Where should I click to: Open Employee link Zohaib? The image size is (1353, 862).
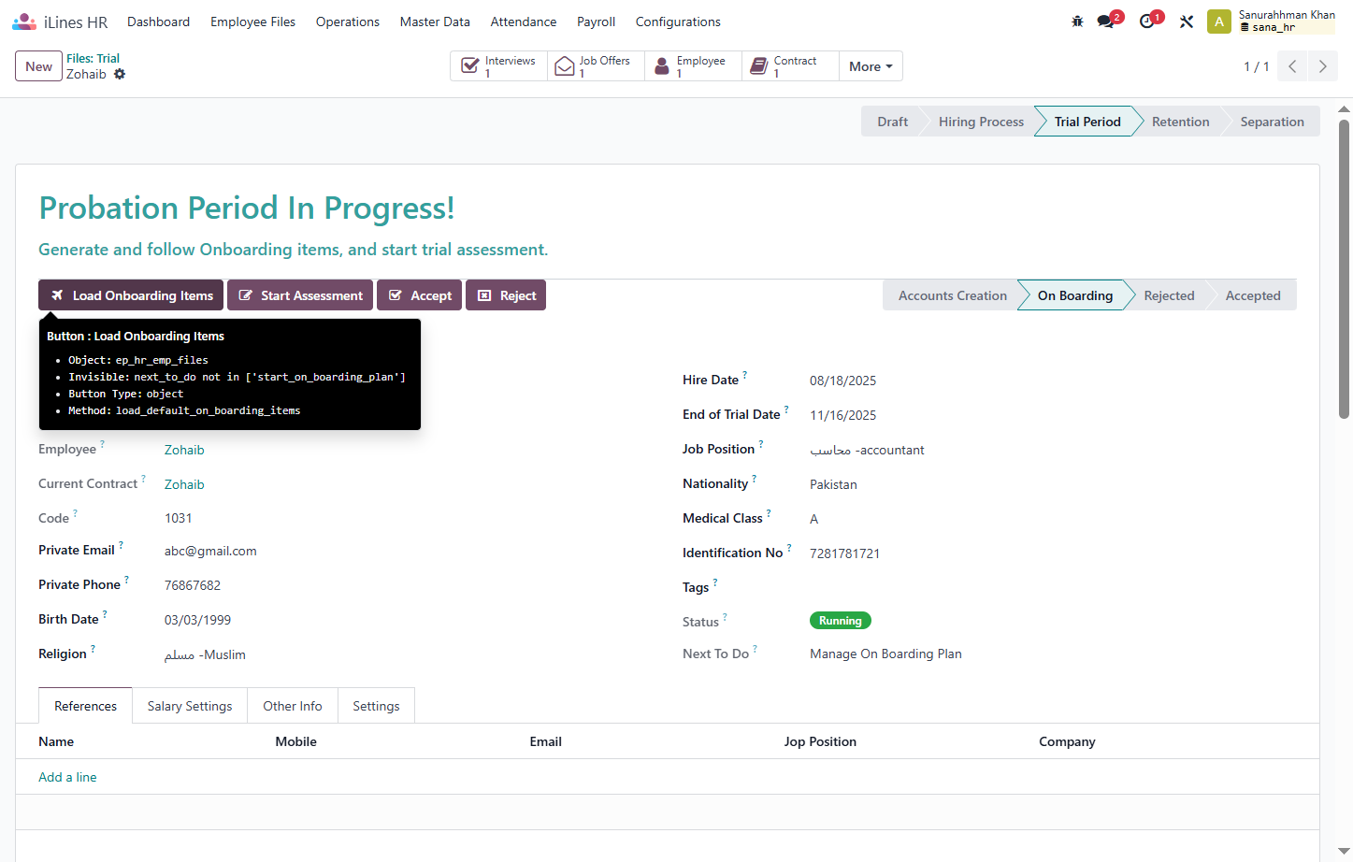[184, 450]
